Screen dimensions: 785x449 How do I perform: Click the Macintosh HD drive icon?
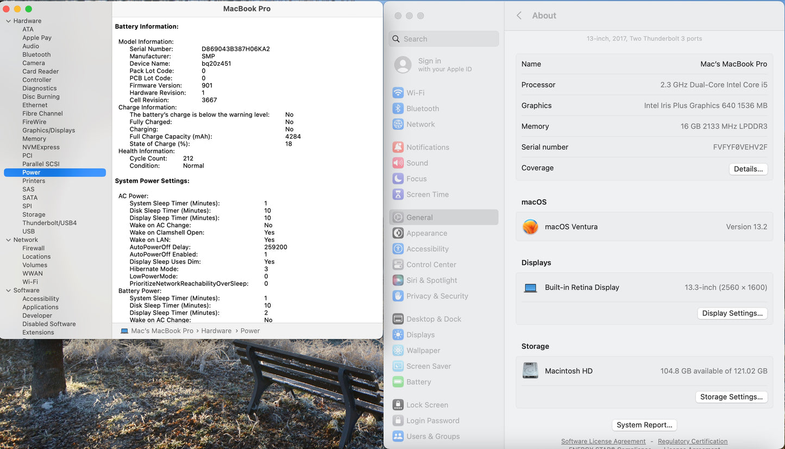pos(530,371)
